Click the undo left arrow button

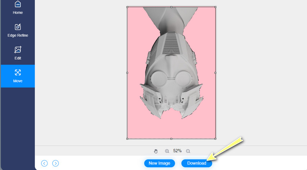coord(45,163)
